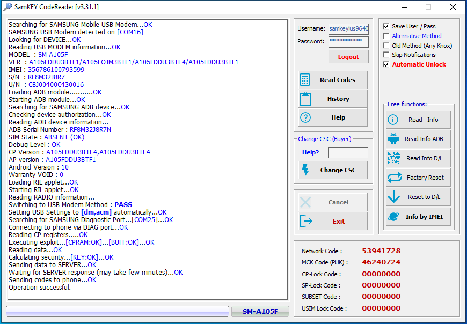The width and height of the screenshot is (467, 324).
Task: Click Network Code value 53941728
Action: [x=381, y=251]
